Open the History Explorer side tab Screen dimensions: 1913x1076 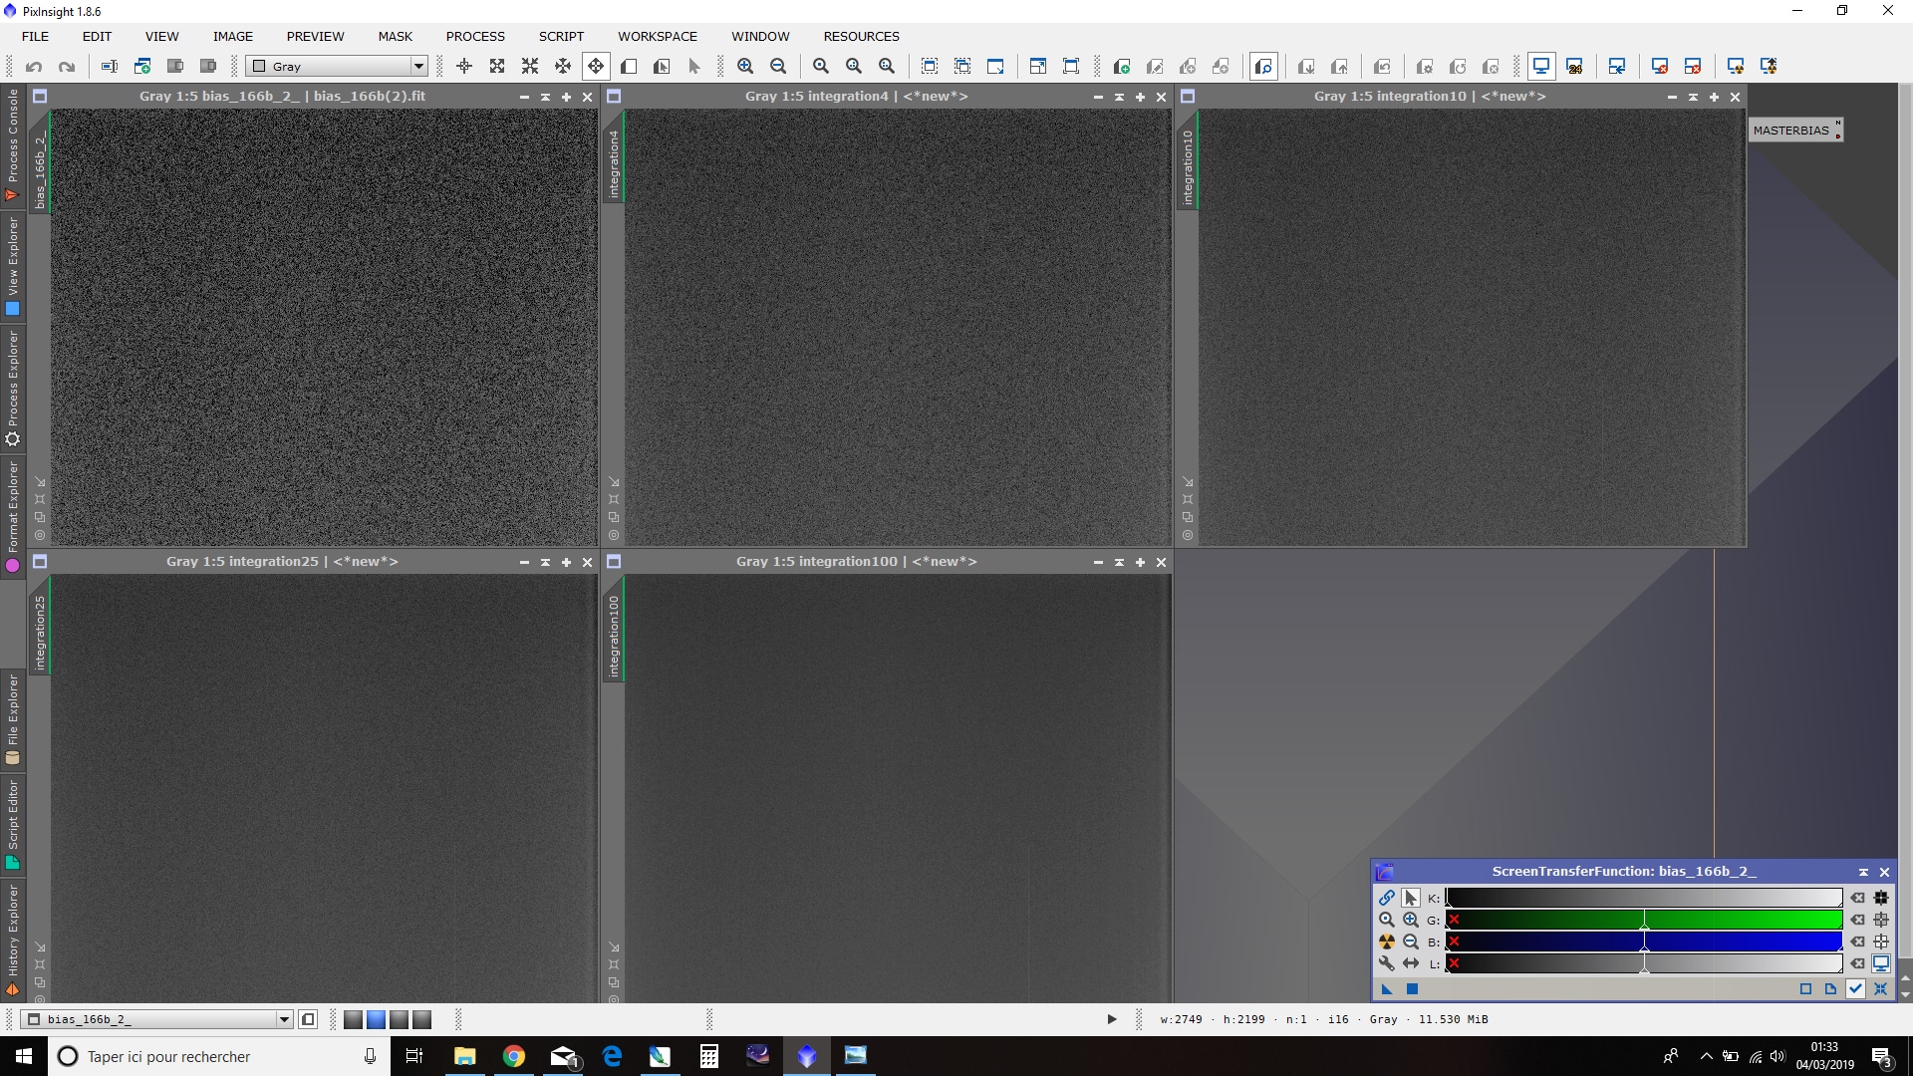point(13,940)
